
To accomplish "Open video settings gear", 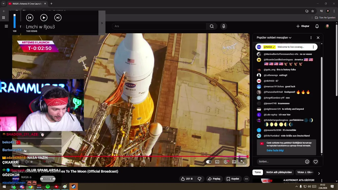I will coord(226,162).
